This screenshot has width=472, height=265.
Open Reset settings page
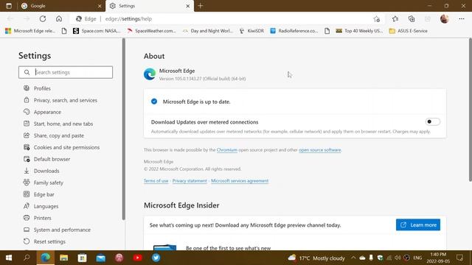tap(44, 241)
